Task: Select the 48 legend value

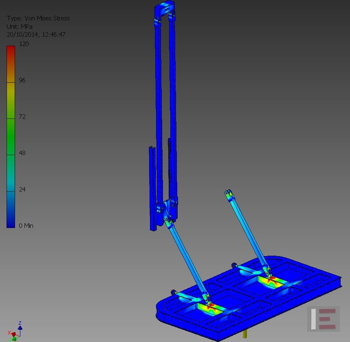Action: 22,153
